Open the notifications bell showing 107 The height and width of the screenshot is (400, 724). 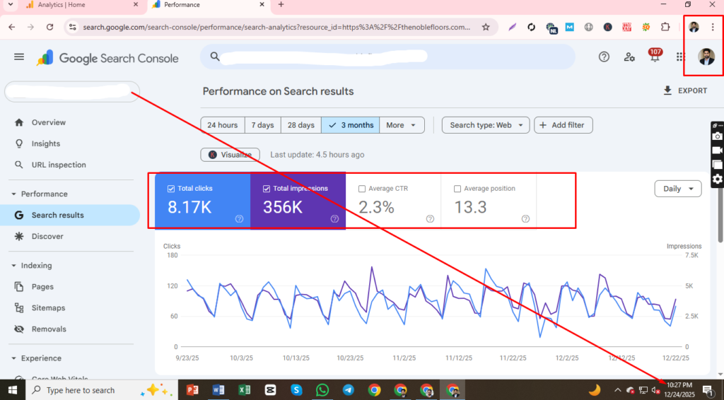(655, 55)
